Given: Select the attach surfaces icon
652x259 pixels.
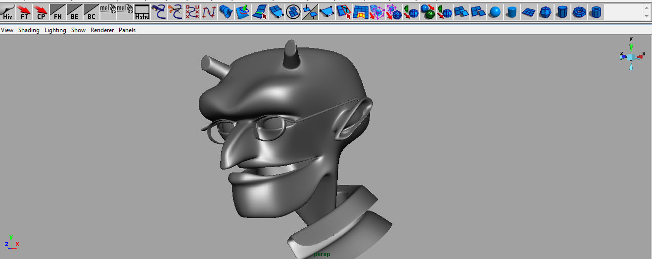Looking at the screenshot, I should tap(277, 11).
